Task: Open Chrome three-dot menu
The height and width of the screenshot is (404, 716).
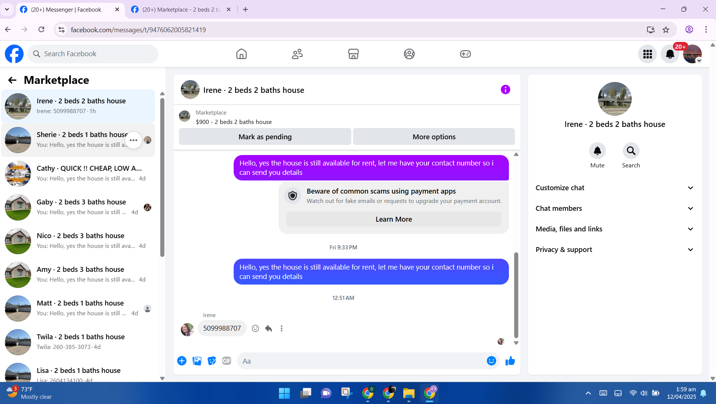Action: 706,30
